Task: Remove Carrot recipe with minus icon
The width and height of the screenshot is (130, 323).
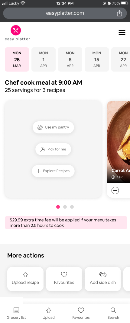Action: [115, 190]
